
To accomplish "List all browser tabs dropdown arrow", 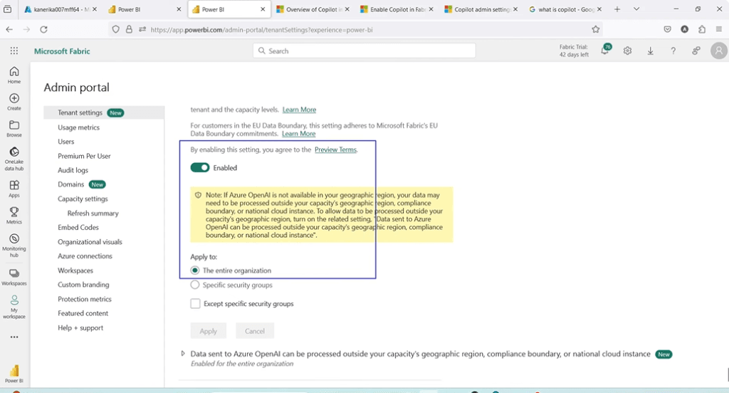I will [636, 9].
